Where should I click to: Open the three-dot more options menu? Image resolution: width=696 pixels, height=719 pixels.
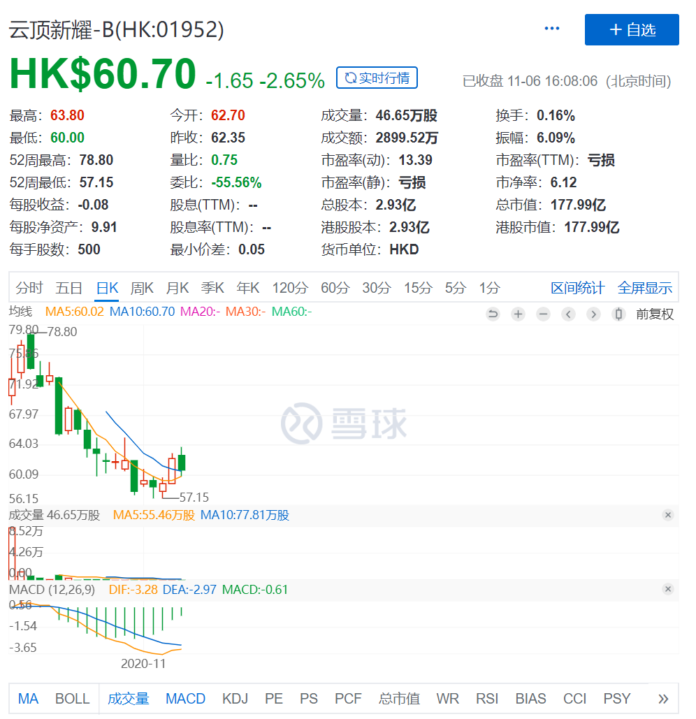coord(551,29)
